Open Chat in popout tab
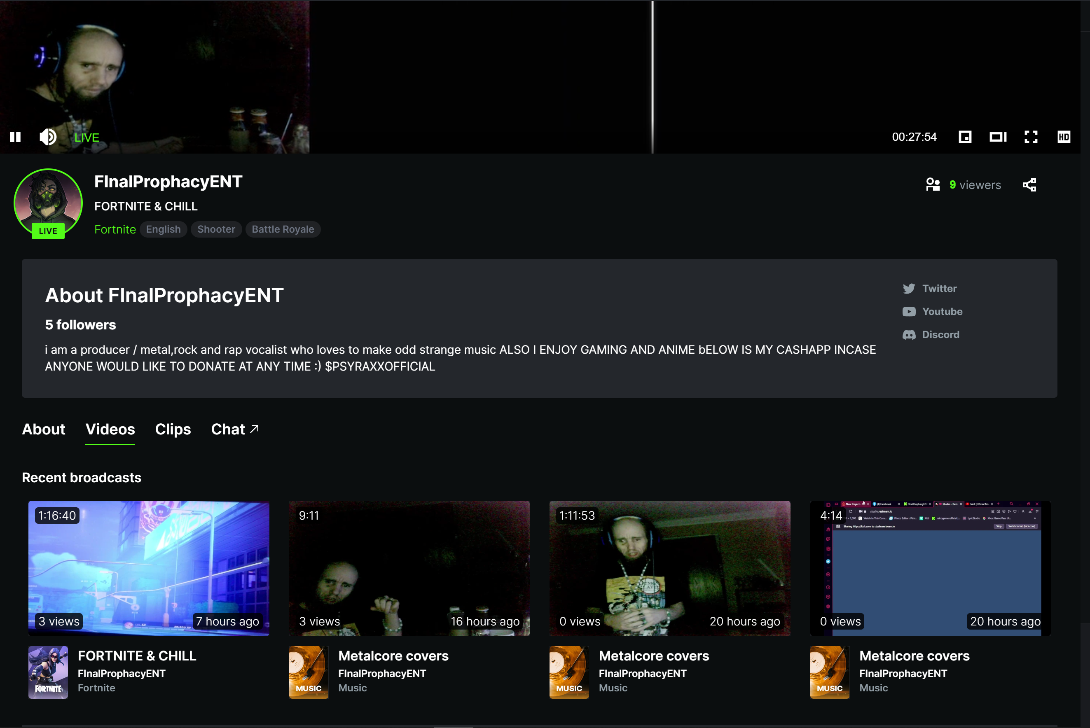Screen dimensions: 1090x728 point(235,429)
